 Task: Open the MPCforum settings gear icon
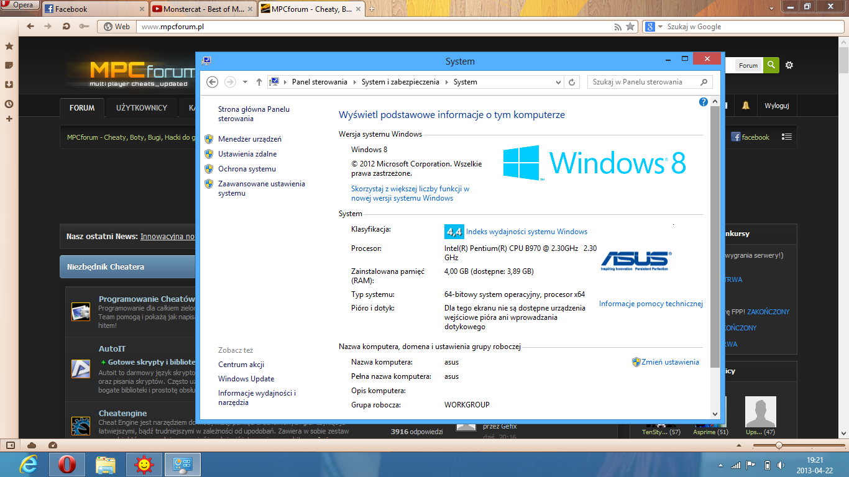tap(789, 65)
